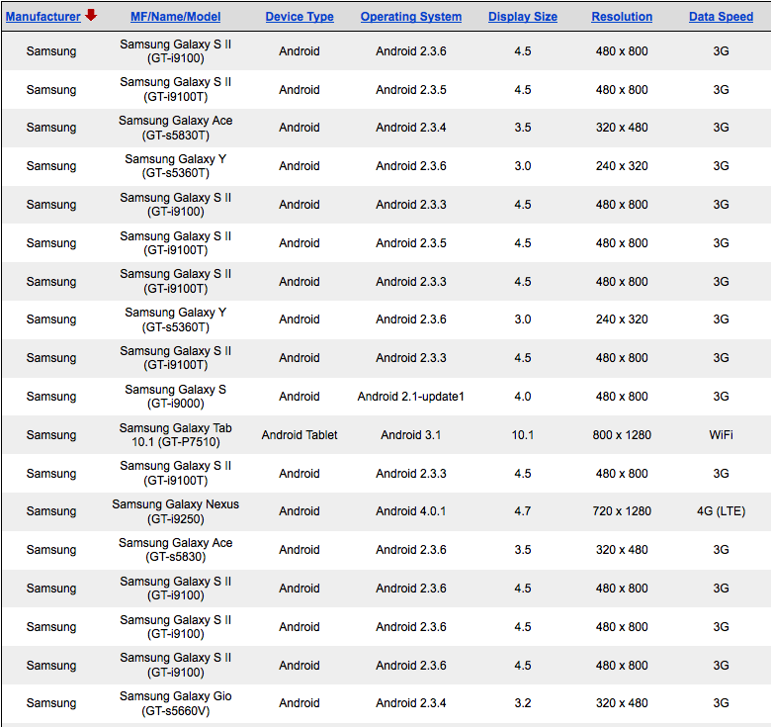Click the '4.7' display size cell
The width and height of the screenshot is (771, 727).
pyautogui.click(x=523, y=511)
